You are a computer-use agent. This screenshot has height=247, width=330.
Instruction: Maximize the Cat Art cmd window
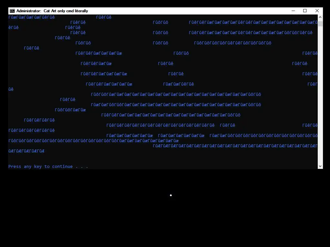click(305, 11)
